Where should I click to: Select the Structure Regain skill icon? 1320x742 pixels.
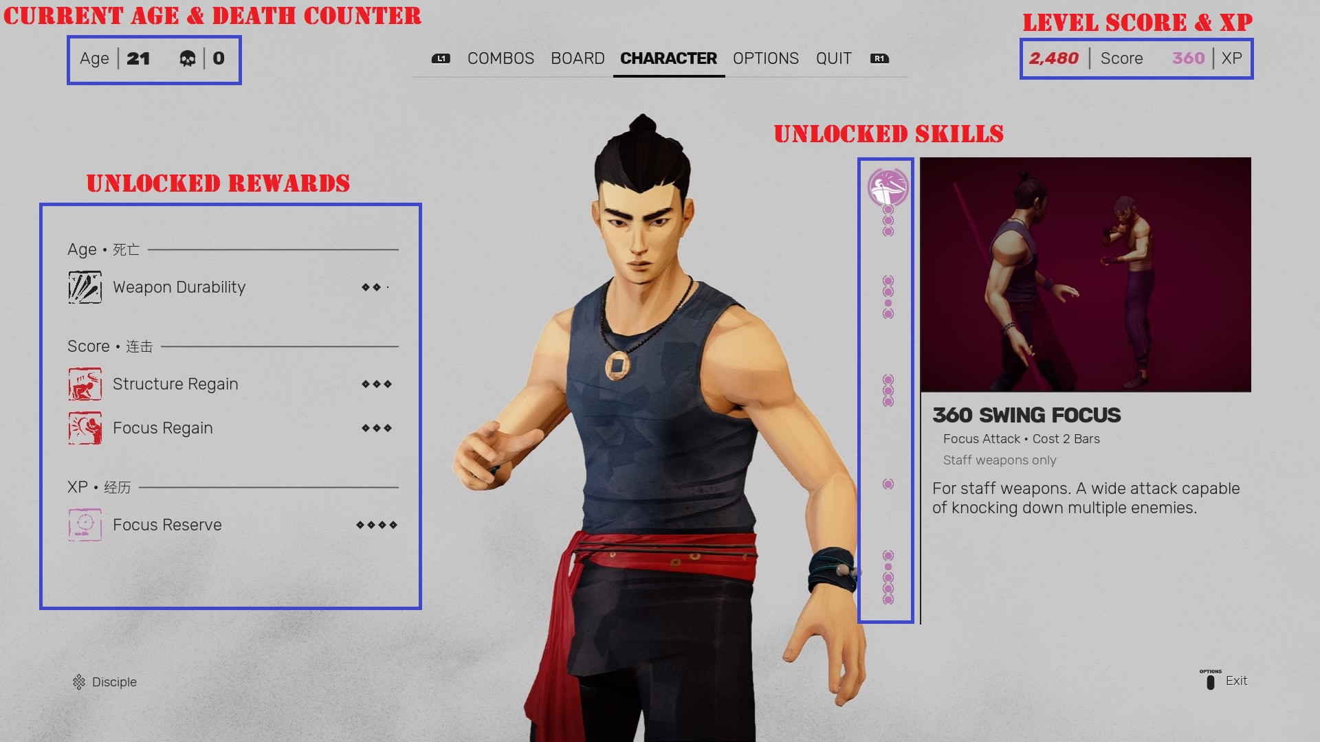[x=83, y=382]
